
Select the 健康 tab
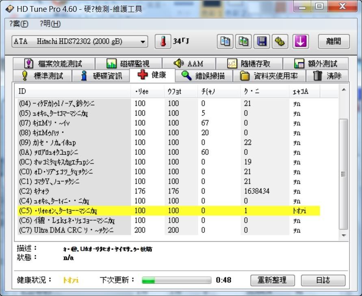pos(152,75)
